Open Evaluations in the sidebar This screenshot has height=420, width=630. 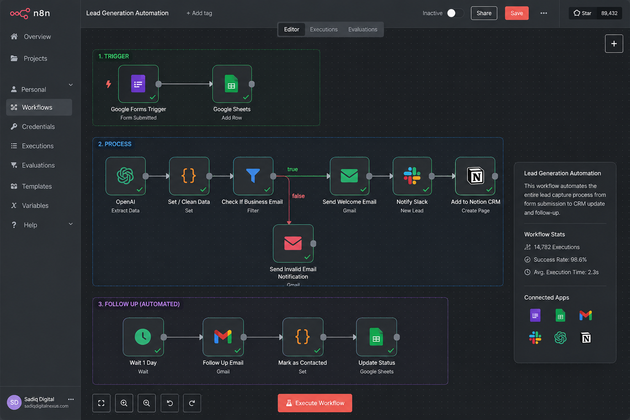[38, 165]
